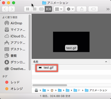Zoom the window with green button
The image size is (111, 99).
point(14,3)
